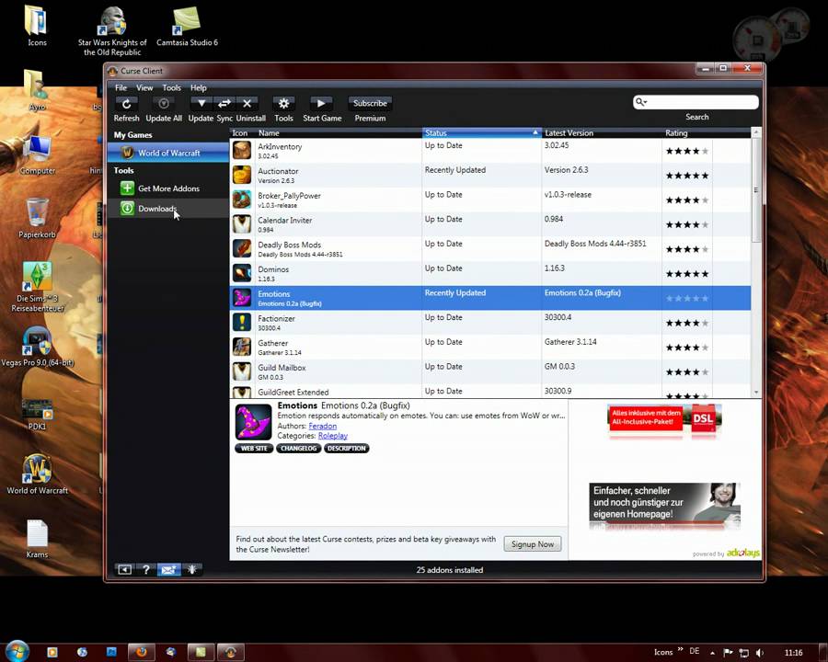Image resolution: width=828 pixels, height=662 pixels.
Task: Click the Start Game play icon
Action: tap(321, 104)
